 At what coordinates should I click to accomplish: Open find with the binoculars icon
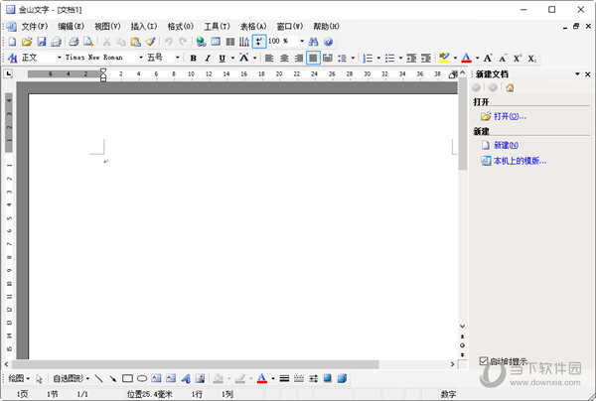pos(313,42)
